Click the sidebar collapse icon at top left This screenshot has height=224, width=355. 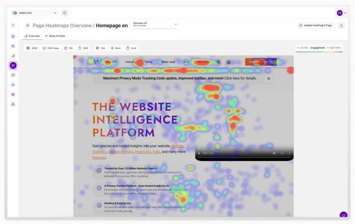tap(13, 25)
